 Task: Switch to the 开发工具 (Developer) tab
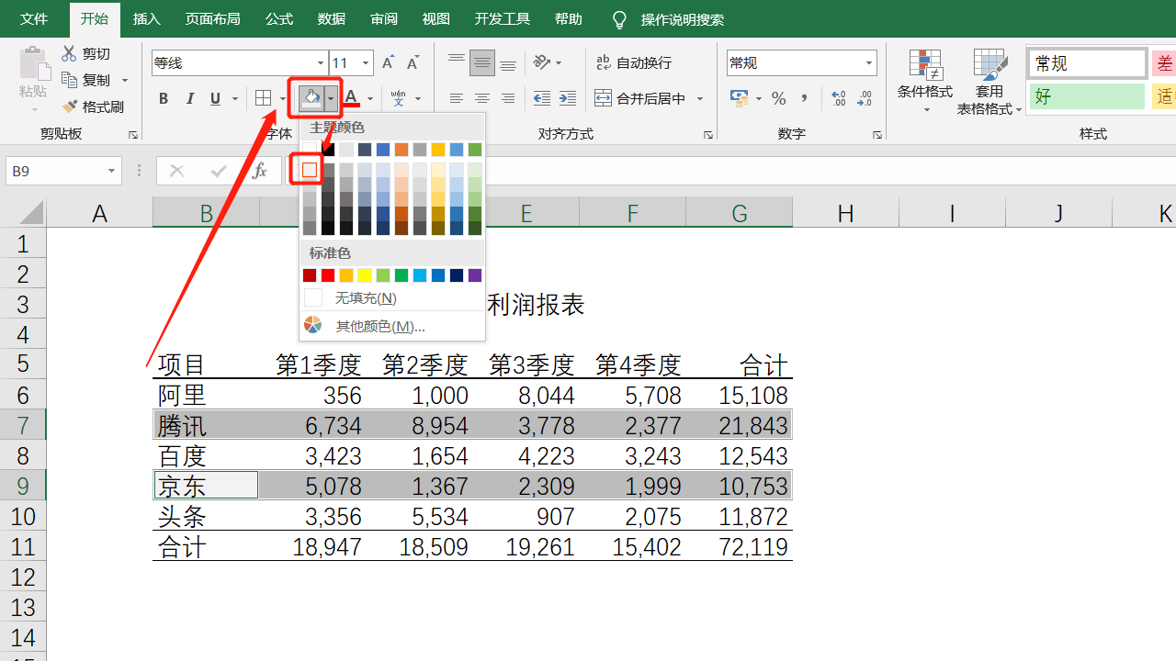[503, 19]
